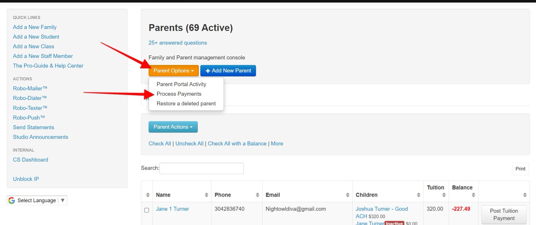Screen dimensions: 536x225
Task: Click sort arrows in first checkbox column
Action: pos(148,195)
